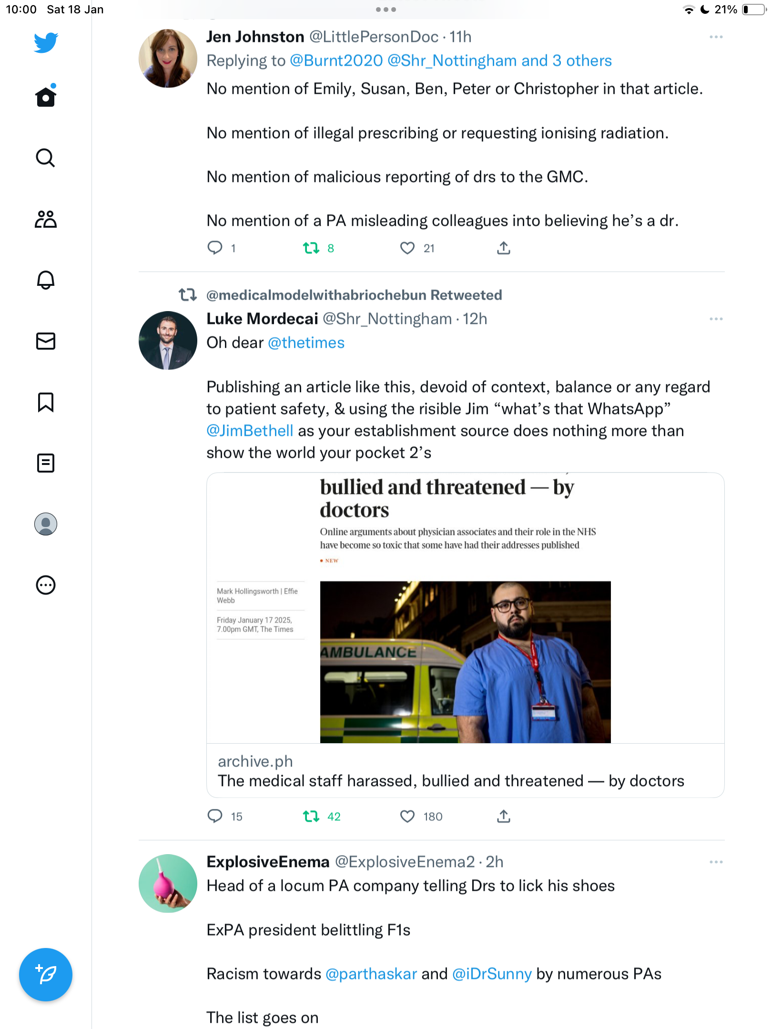
Task: Toggle the heart on Jen Johnston's reply
Action: (407, 248)
